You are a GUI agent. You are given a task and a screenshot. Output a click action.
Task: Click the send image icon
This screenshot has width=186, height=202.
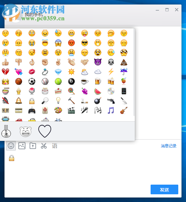pos(22,146)
